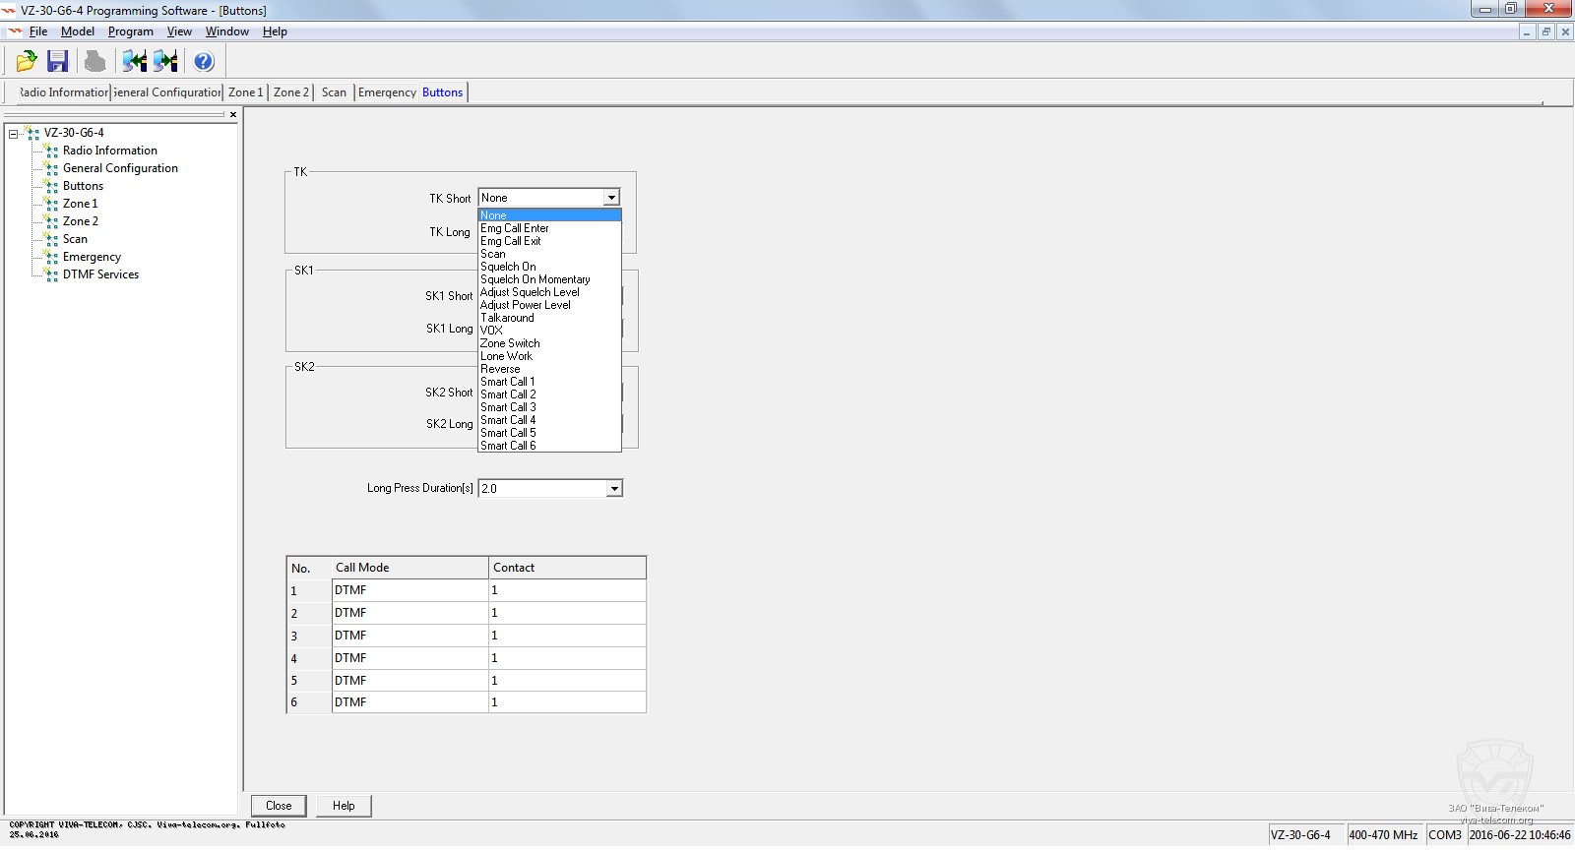Choose Smart Call 5 option

click(549, 433)
